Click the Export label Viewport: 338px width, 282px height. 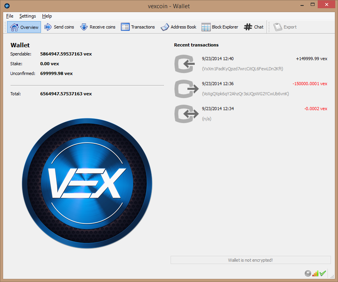290,27
